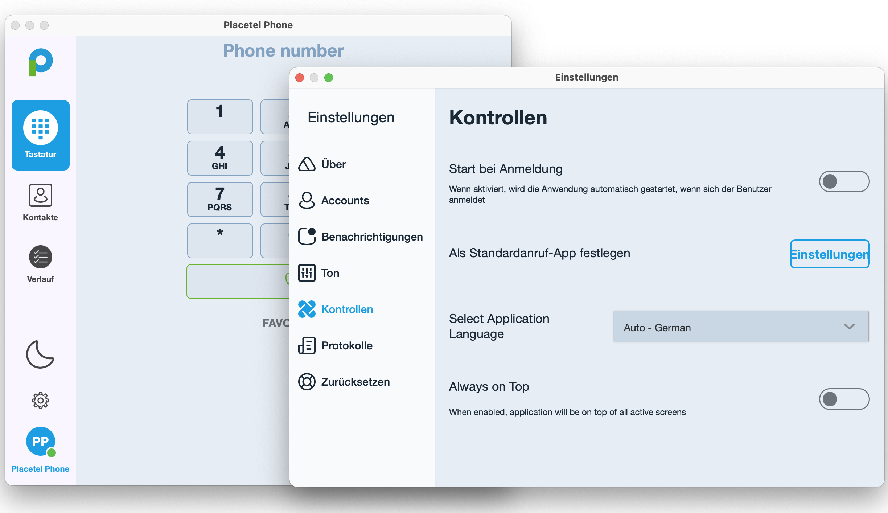The width and height of the screenshot is (888, 513).
Task: Click the Einstellungen button for default app
Action: pos(829,254)
